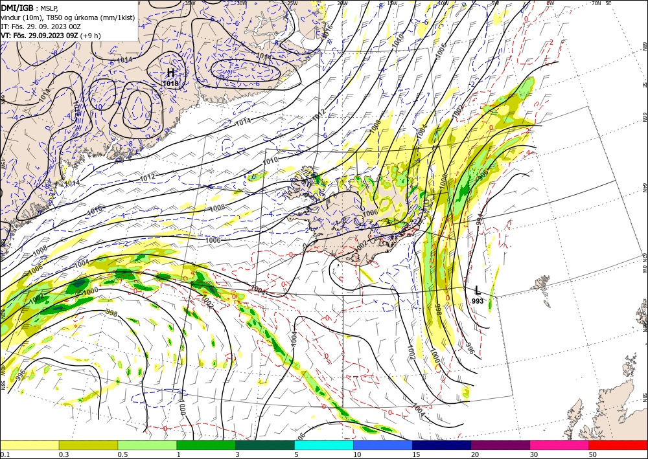Click the legend value 0.5
Screen dimensions: 648x459
click(x=122, y=454)
